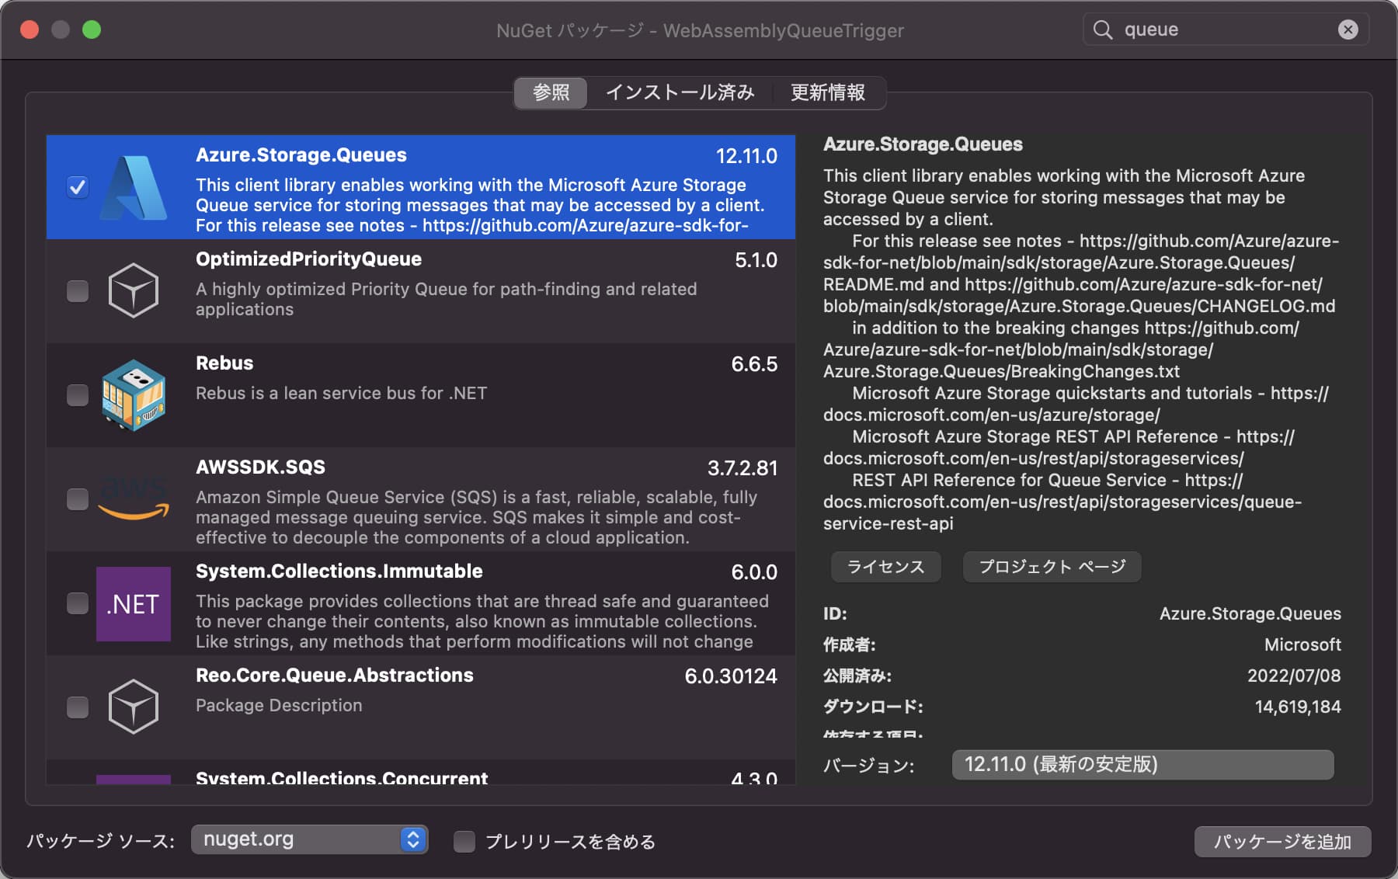Select the Reo.Core.Queue.Abstractions package title

[x=334, y=676]
